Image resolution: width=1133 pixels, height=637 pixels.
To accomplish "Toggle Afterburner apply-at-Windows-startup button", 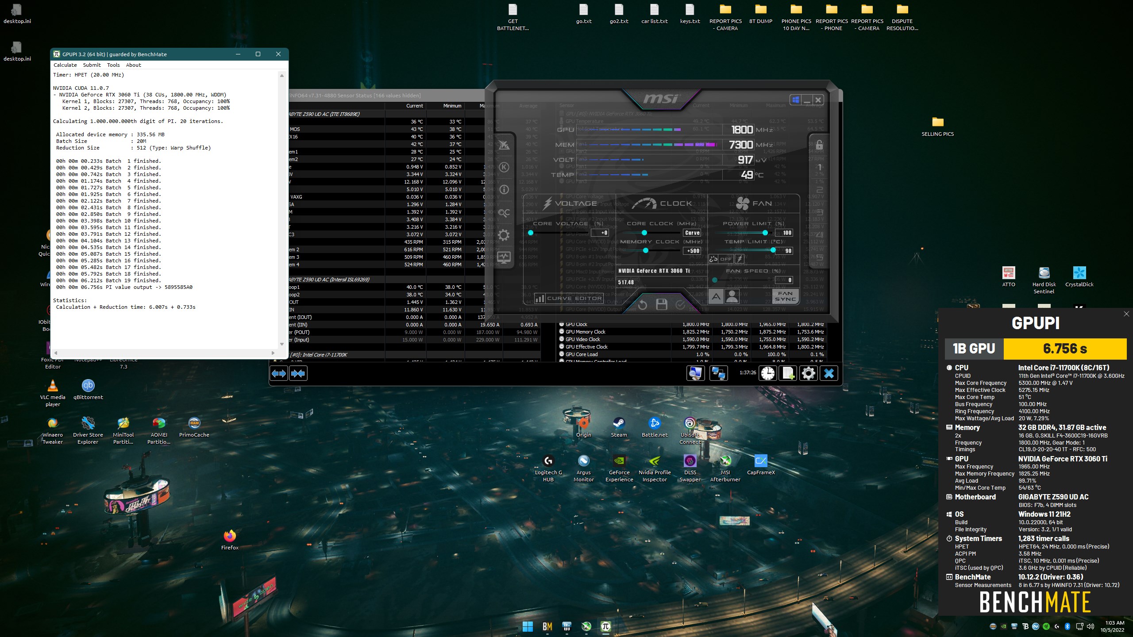I will 796,100.
